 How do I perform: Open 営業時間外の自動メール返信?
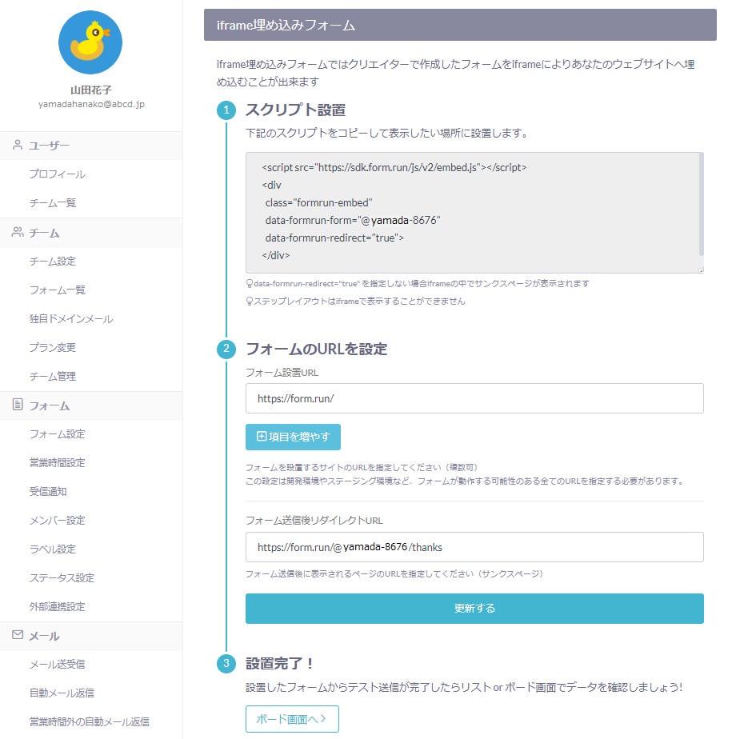pyautogui.click(x=89, y=721)
